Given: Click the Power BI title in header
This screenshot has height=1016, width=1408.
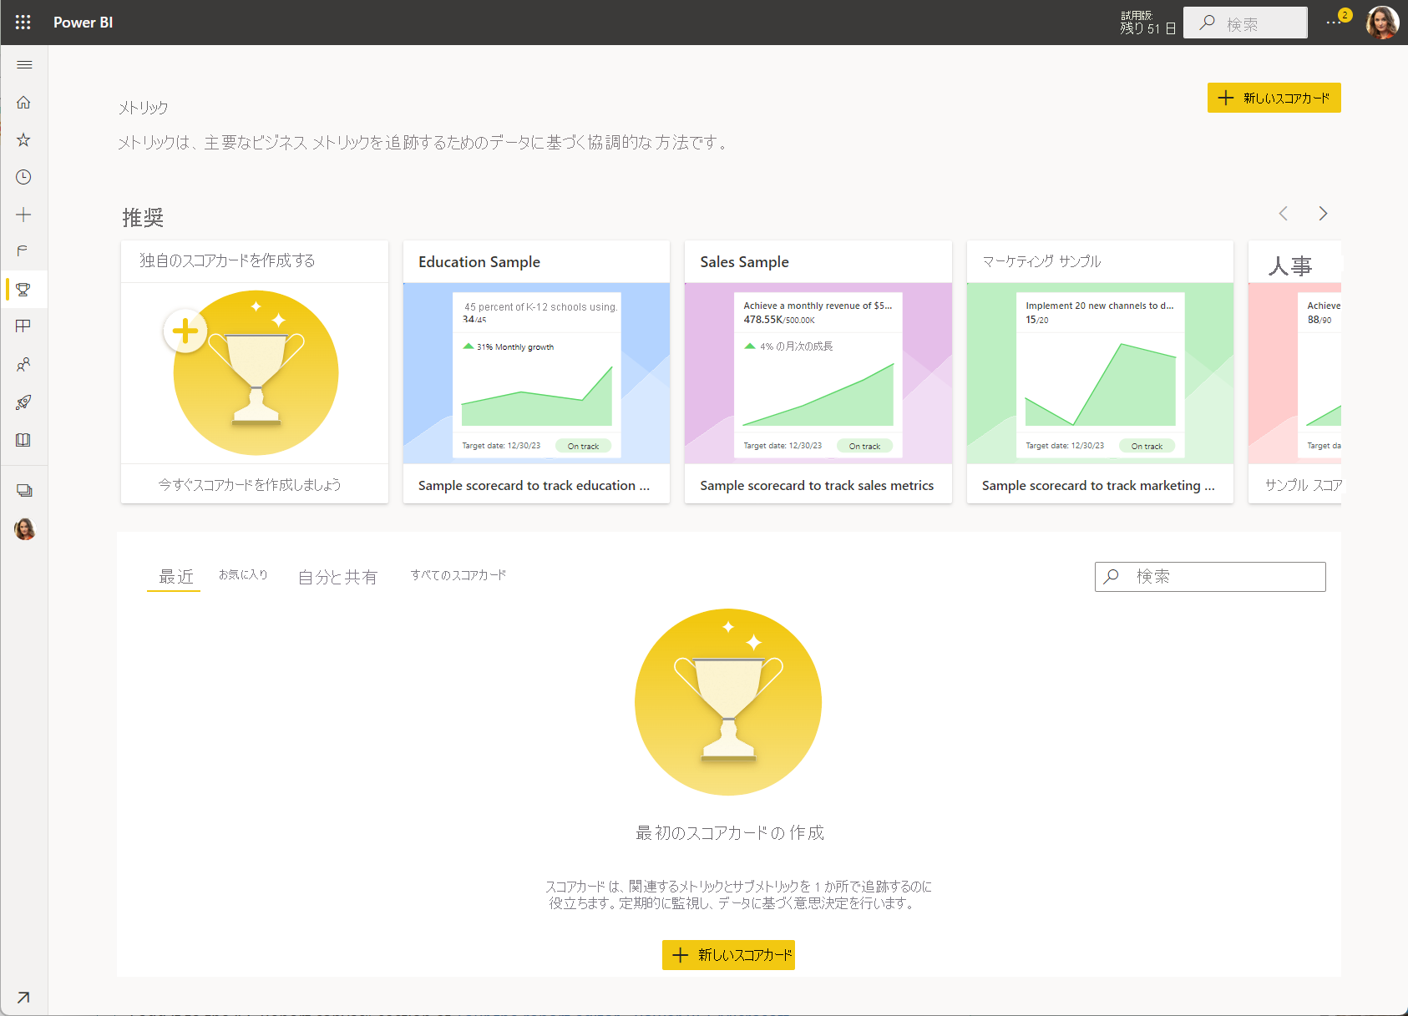Looking at the screenshot, I should 83,23.
